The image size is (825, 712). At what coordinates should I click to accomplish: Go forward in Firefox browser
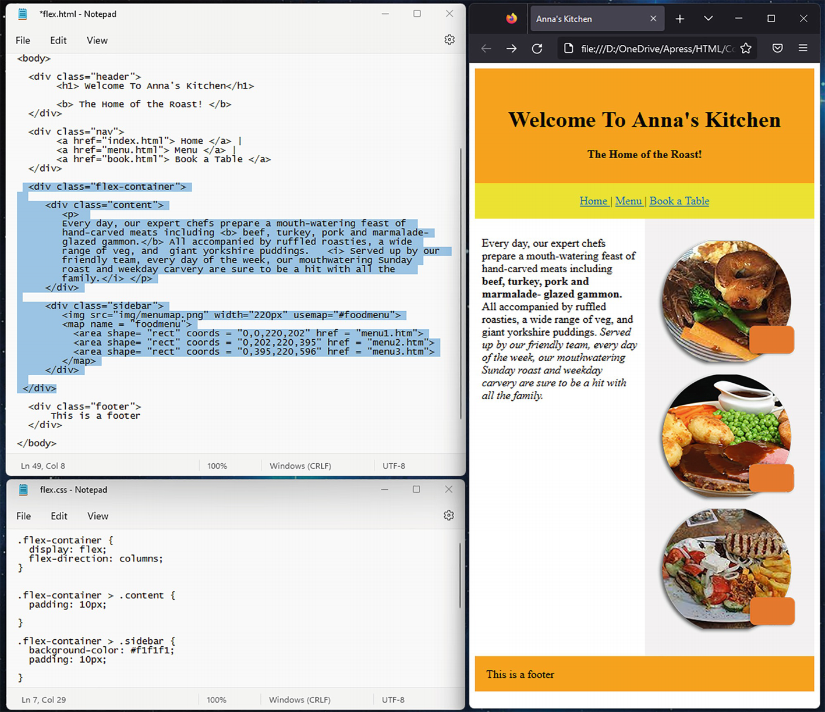511,49
